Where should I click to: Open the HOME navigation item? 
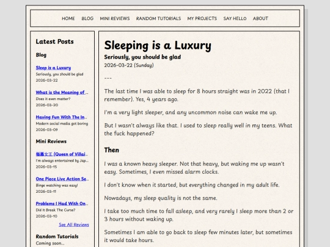(68, 18)
